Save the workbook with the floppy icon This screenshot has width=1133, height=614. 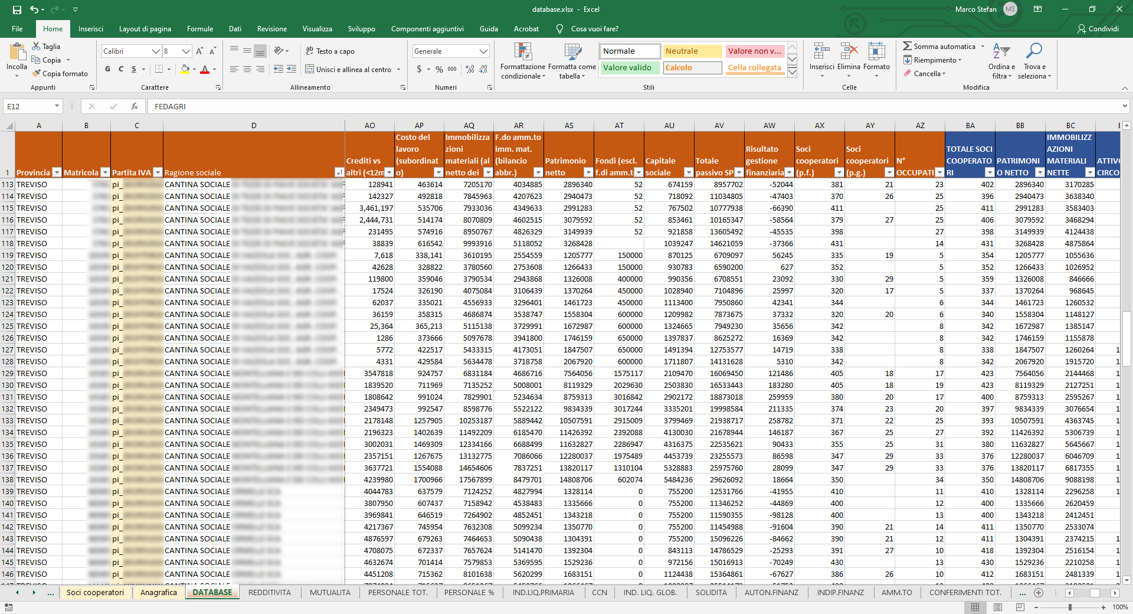[x=17, y=9]
